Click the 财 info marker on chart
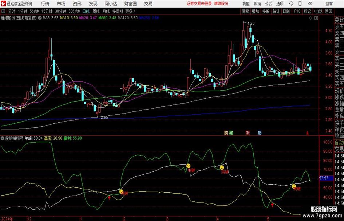 (260, 133)
